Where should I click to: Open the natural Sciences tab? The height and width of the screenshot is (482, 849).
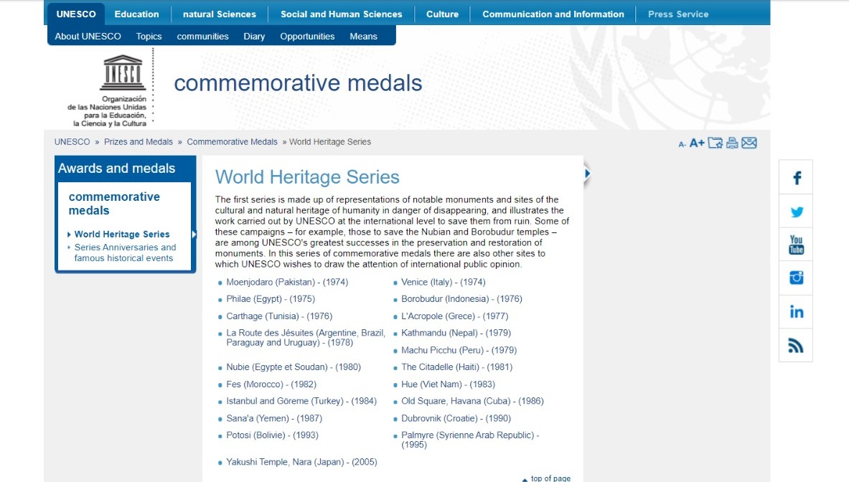click(220, 14)
